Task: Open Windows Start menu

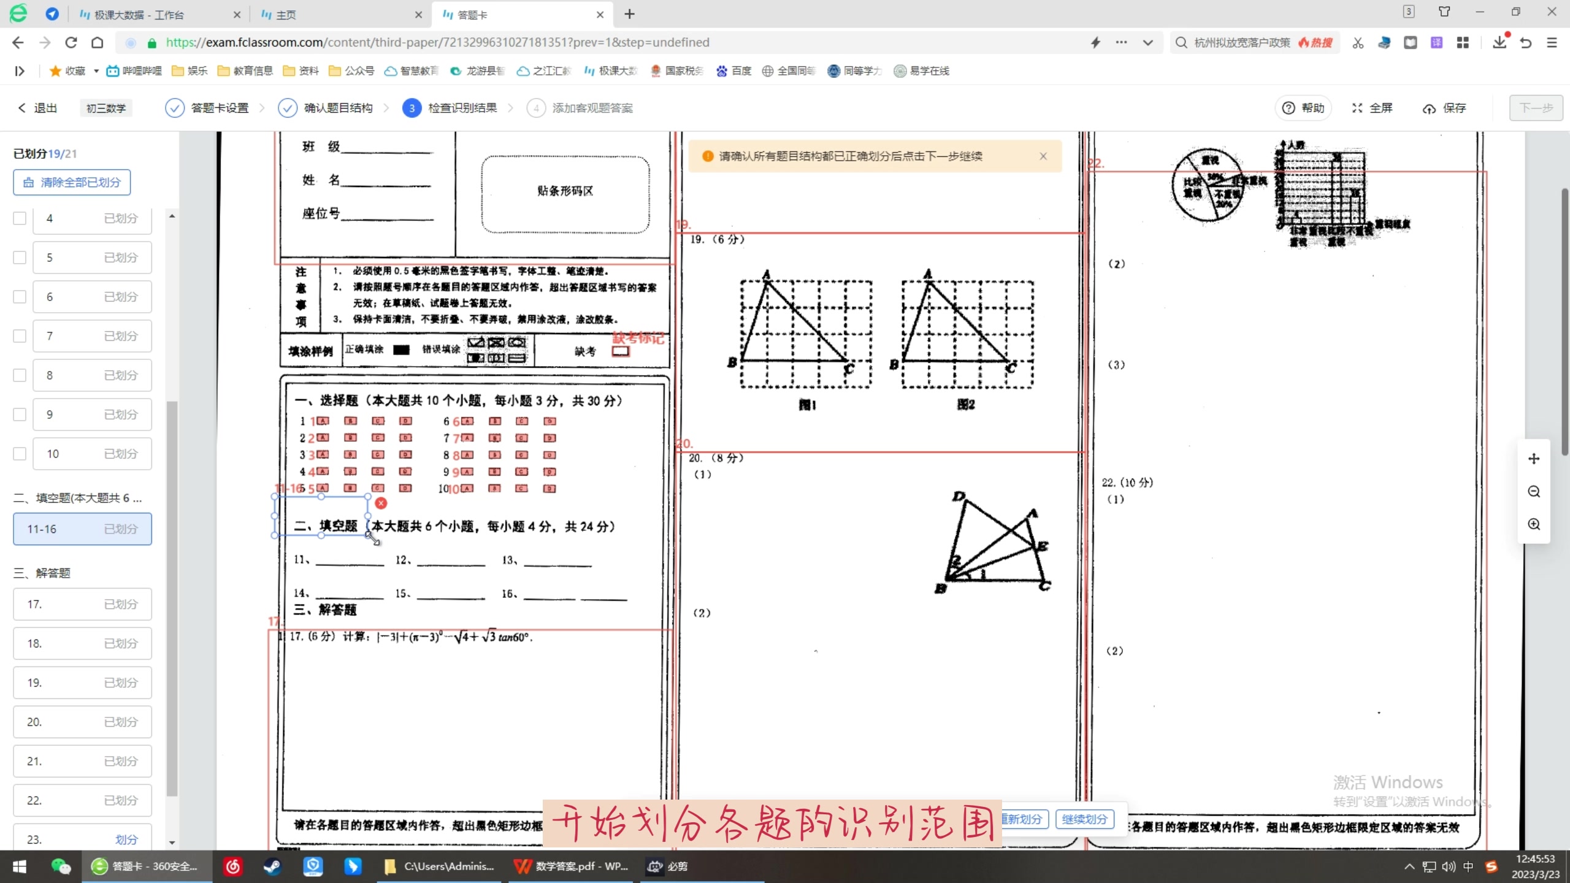Action: tap(20, 866)
